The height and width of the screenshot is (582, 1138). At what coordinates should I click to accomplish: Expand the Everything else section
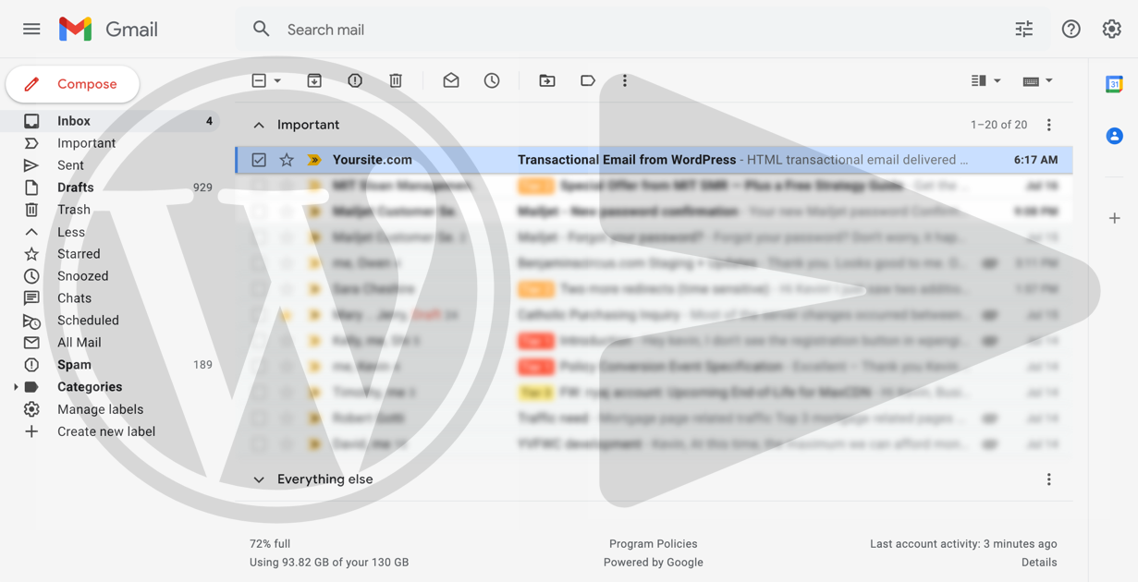tap(259, 479)
